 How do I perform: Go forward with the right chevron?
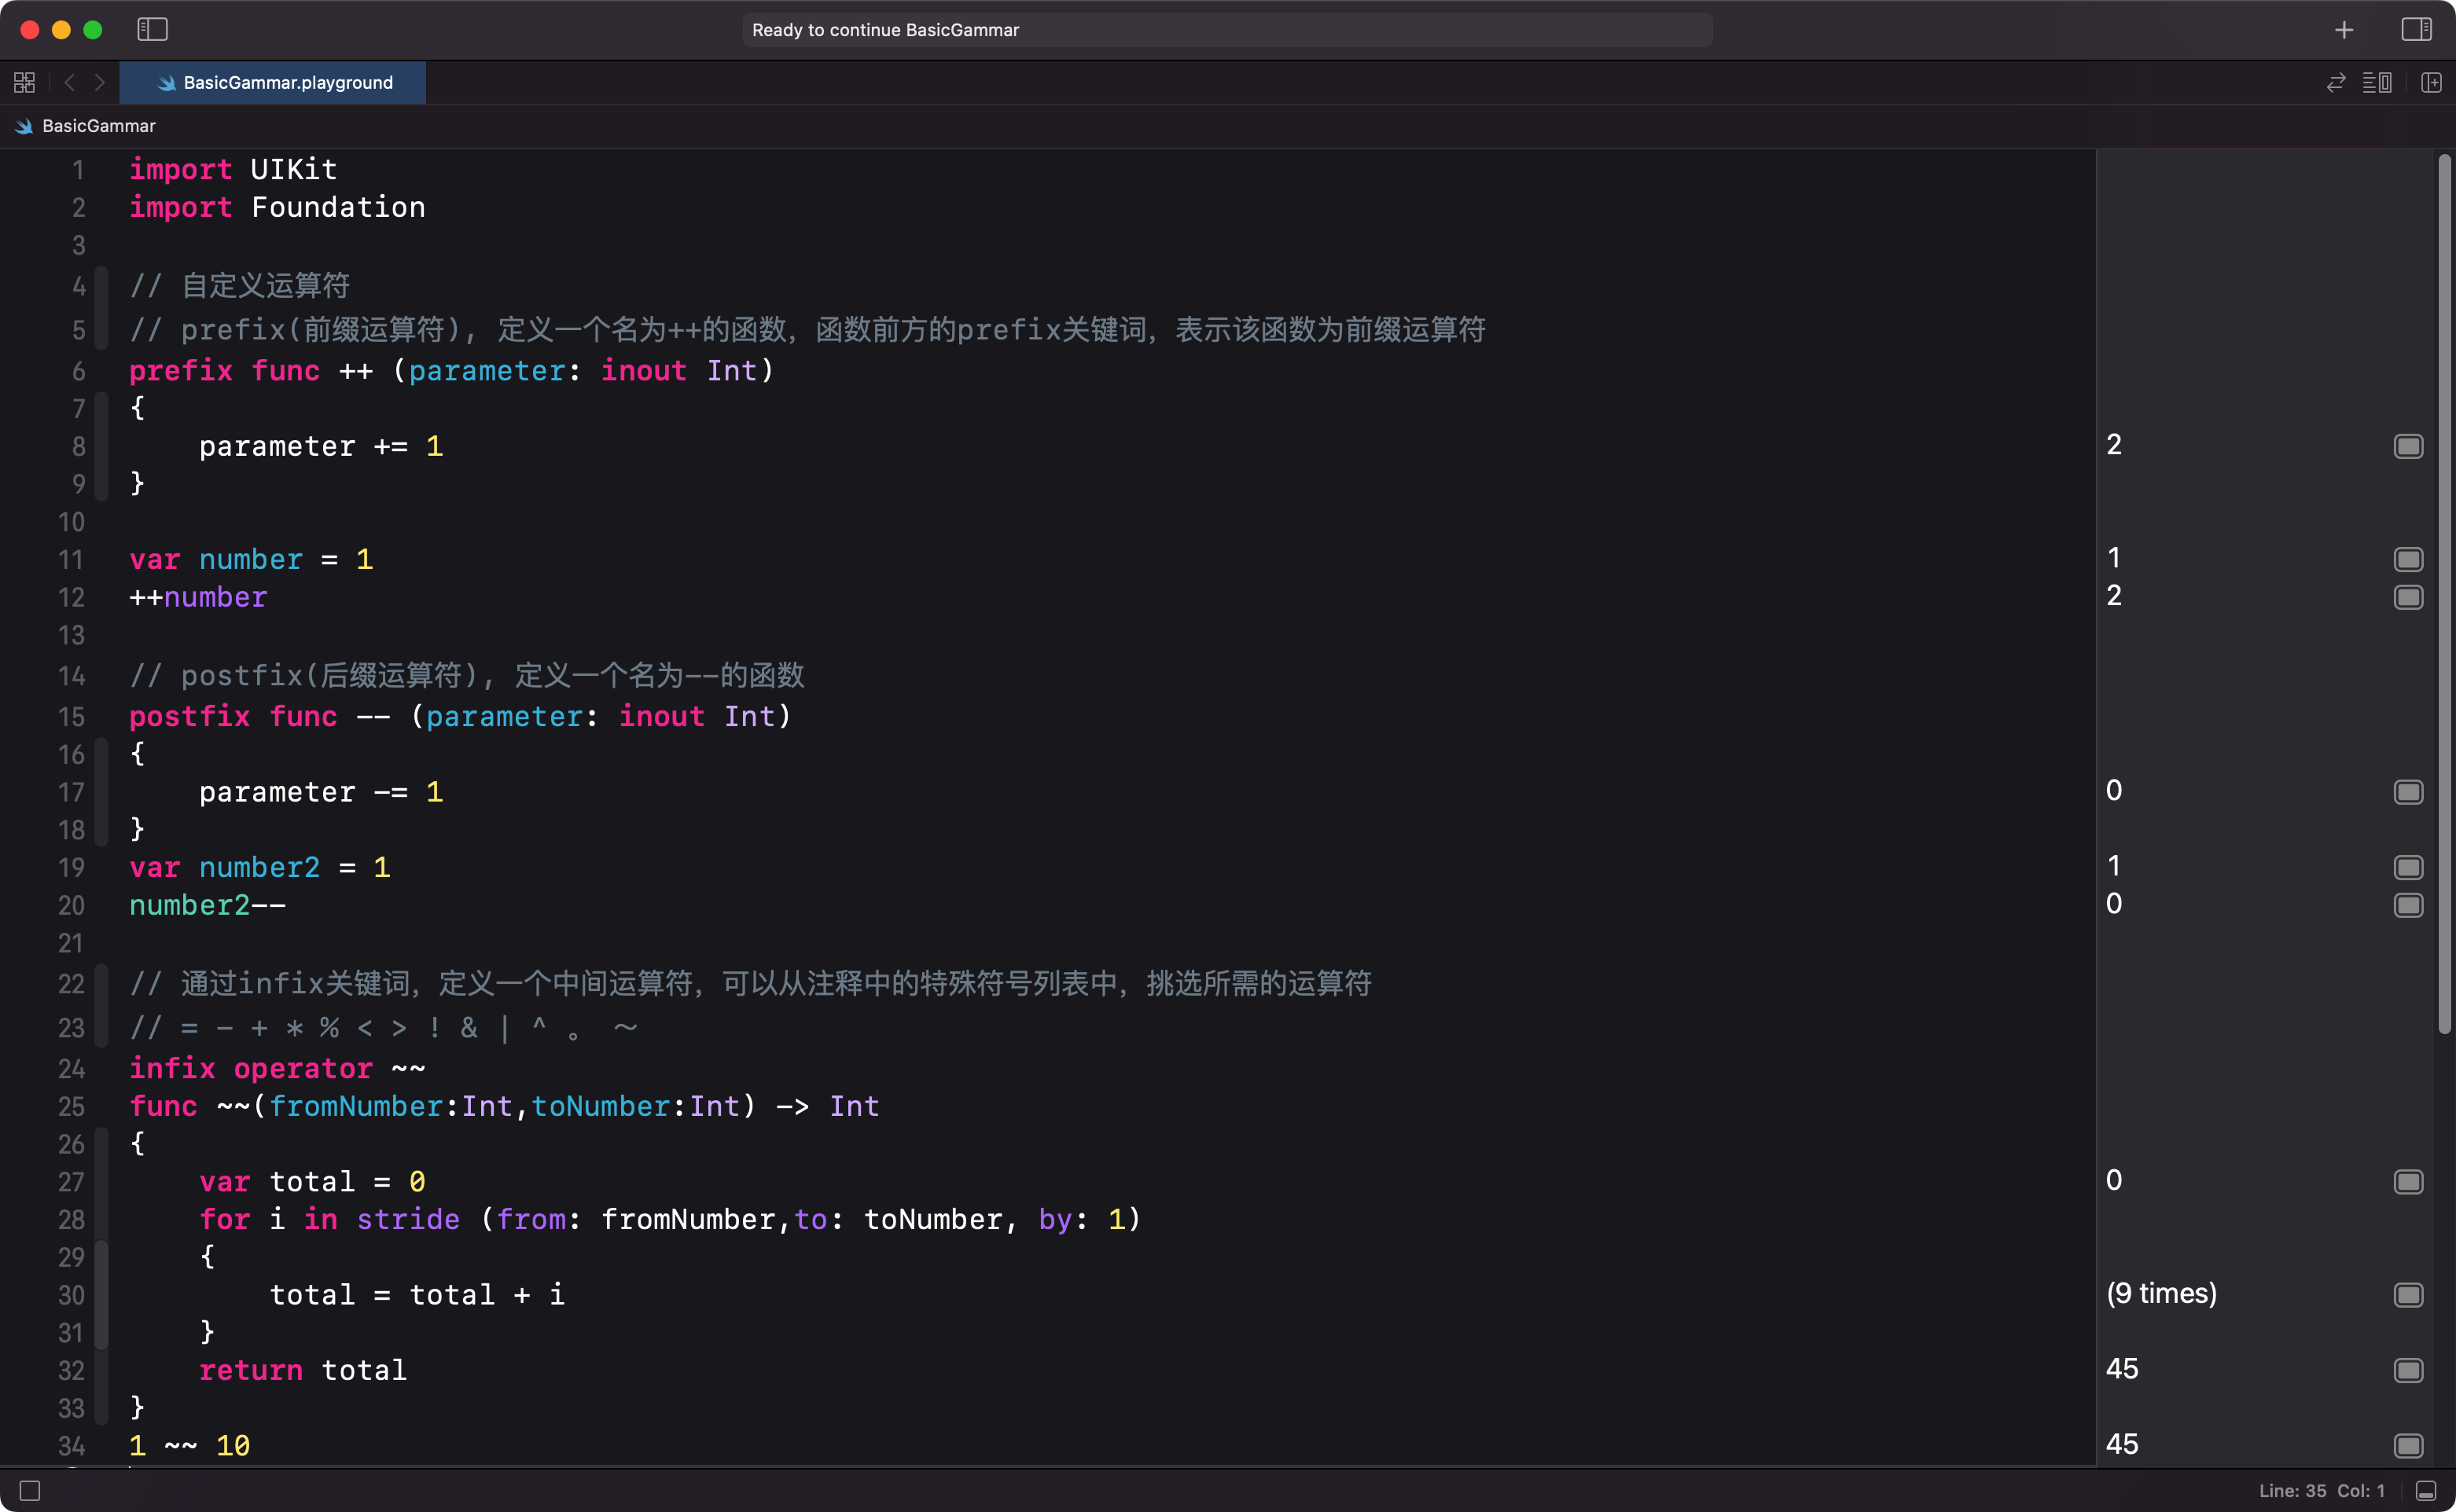coord(99,83)
